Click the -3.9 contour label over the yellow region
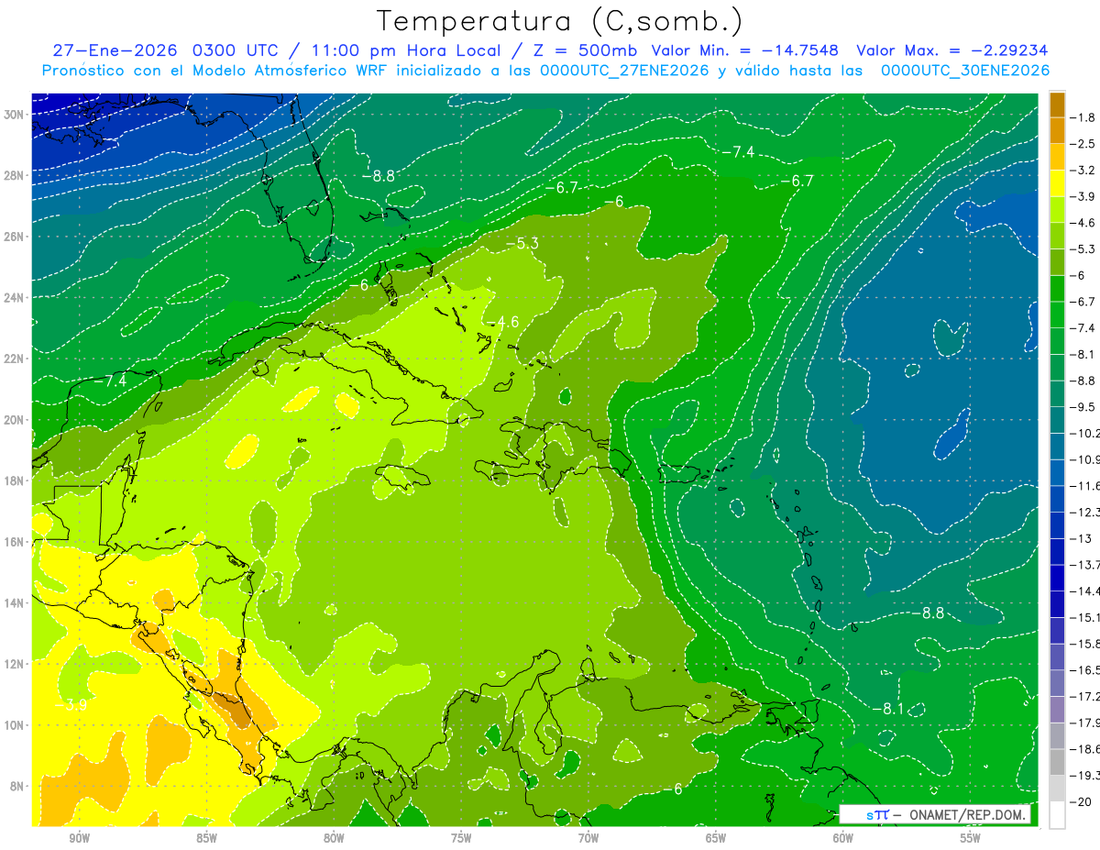Viewport: 1100px width, 850px height. click(71, 705)
